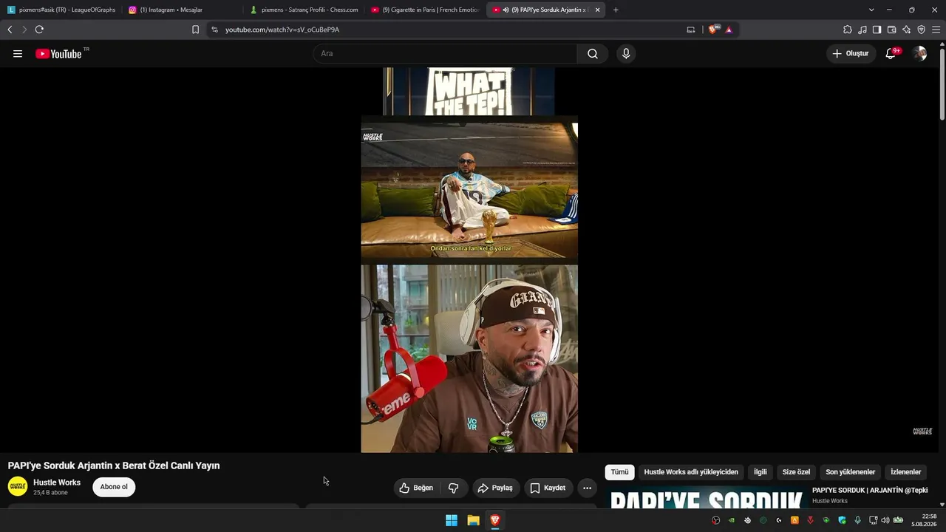Switch to the Chess.com profile tab
The height and width of the screenshot is (532, 946).
click(304, 10)
